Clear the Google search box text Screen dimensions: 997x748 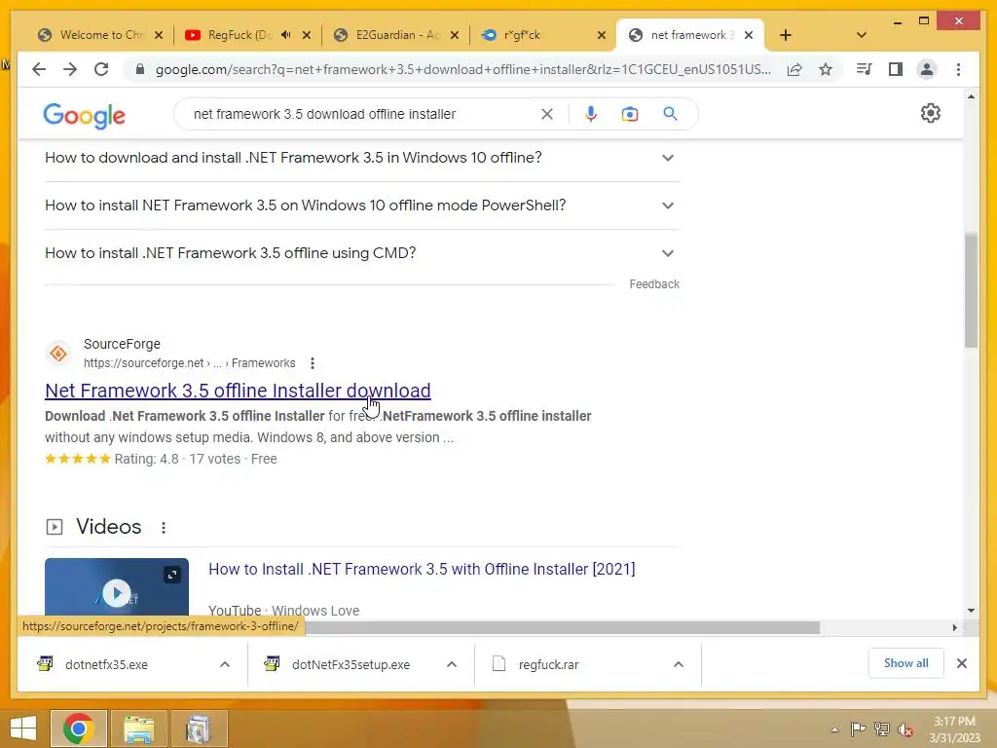pos(547,114)
